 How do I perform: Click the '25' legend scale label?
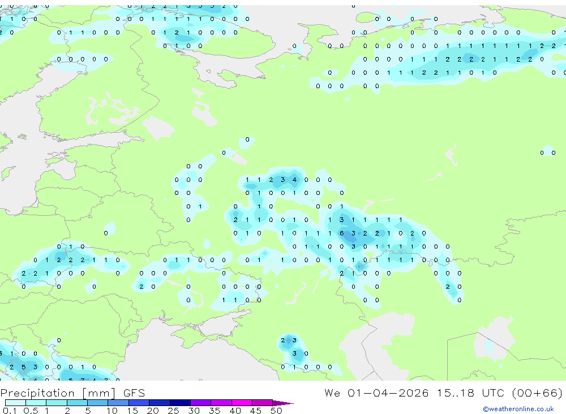pos(173,411)
